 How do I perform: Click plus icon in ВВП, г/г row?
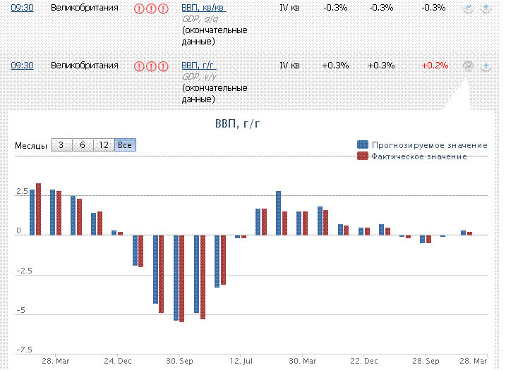click(x=486, y=66)
